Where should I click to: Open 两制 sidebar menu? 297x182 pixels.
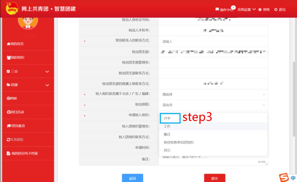pyautogui.click(x=28, y=98)
